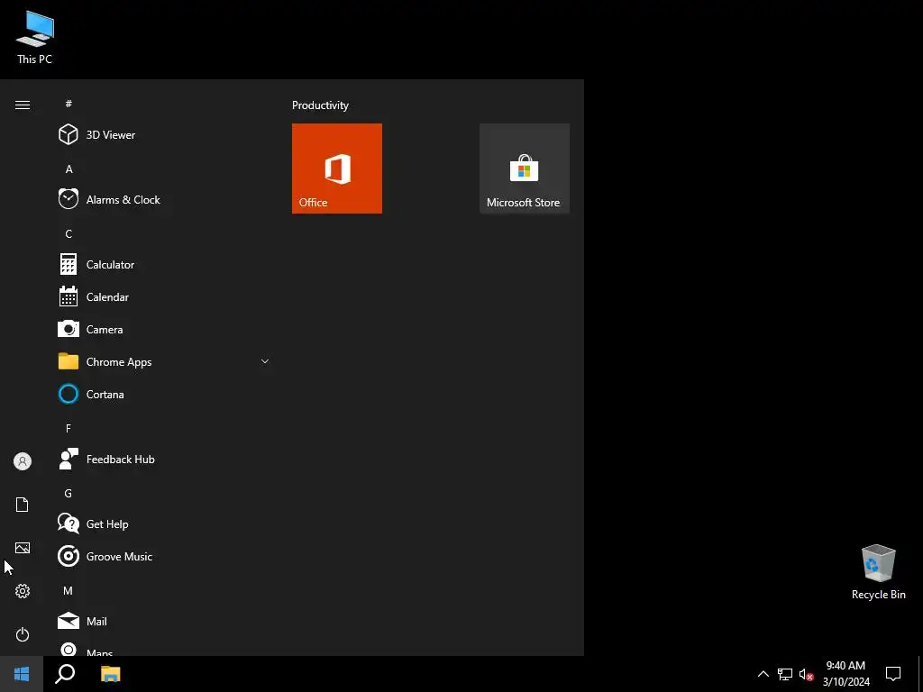This screenshot has height=692, width=923.
Task: Open taskbar Search magnifier
Action: pos(65,674)
